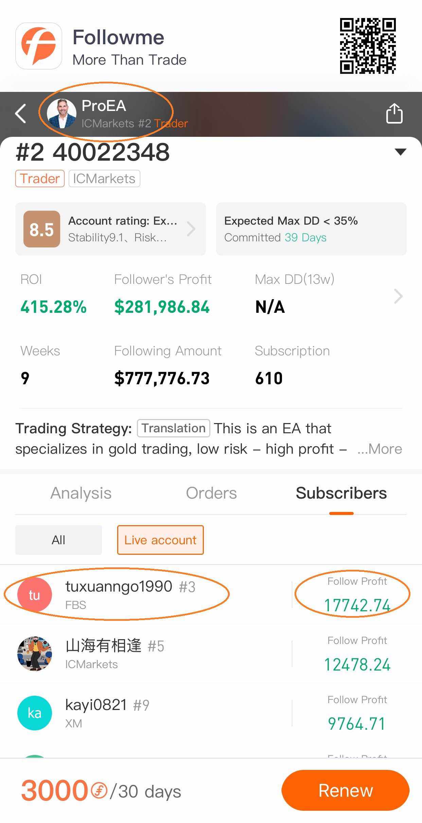422x823 pixels.
Task: Tap kayi0821's teal avatar
Action: click(34, 713)
